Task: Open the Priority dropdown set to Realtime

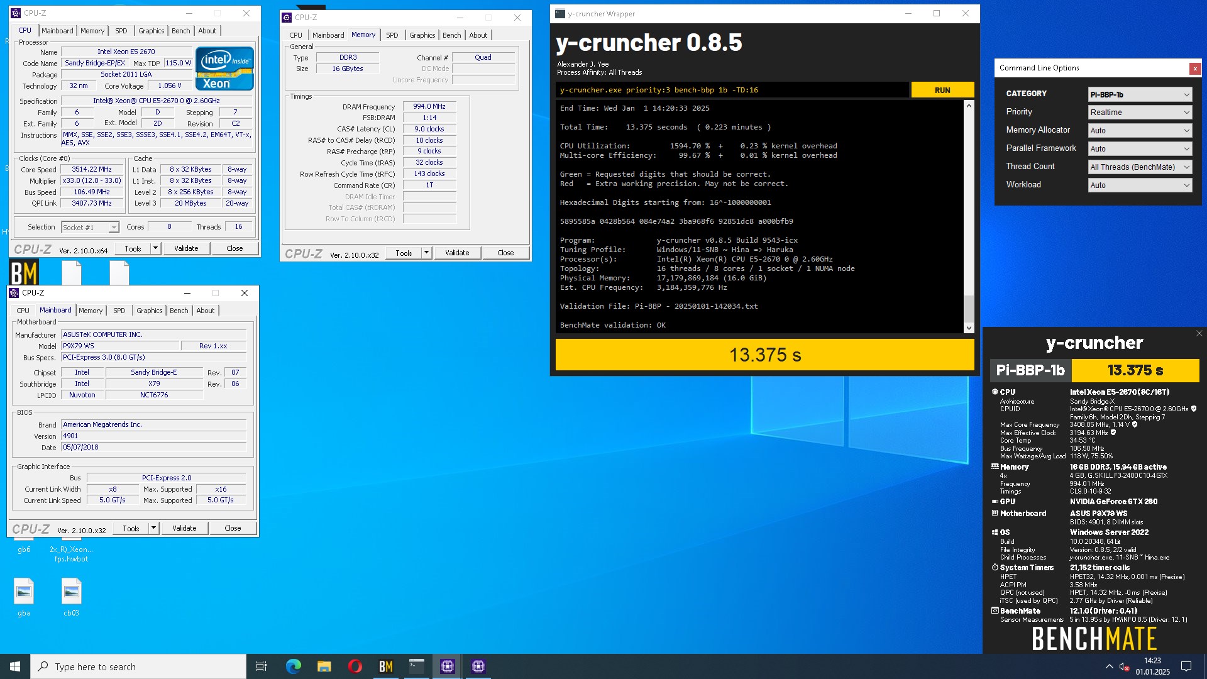Action: pos(1140,113)
